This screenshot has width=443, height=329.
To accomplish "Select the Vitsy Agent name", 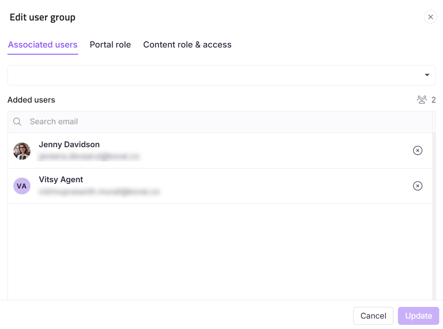I will (61, 180).
